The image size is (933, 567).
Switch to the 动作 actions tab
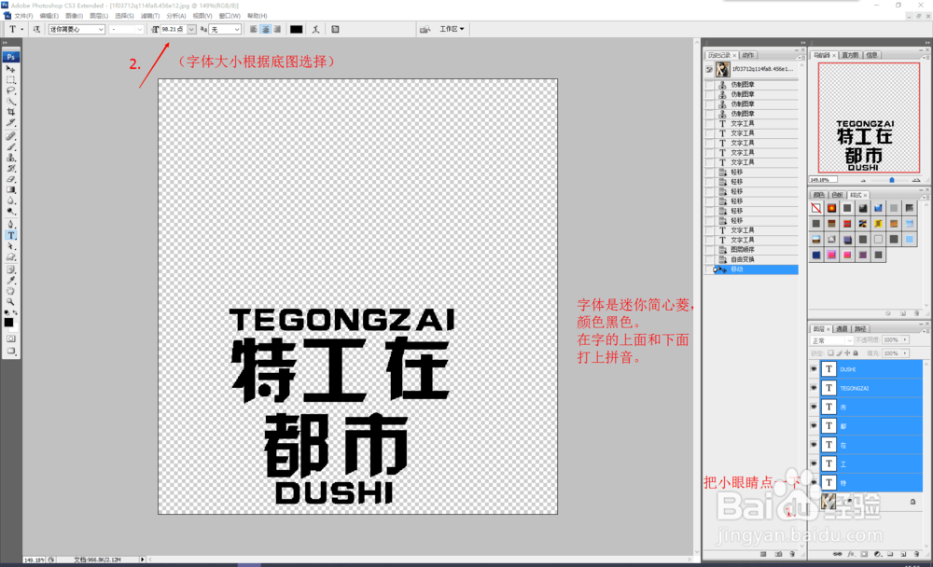pos(748,55)
